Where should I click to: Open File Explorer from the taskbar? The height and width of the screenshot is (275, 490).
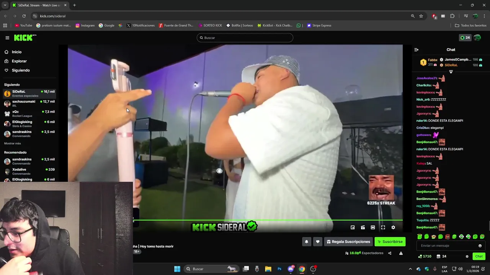[268, 269]
